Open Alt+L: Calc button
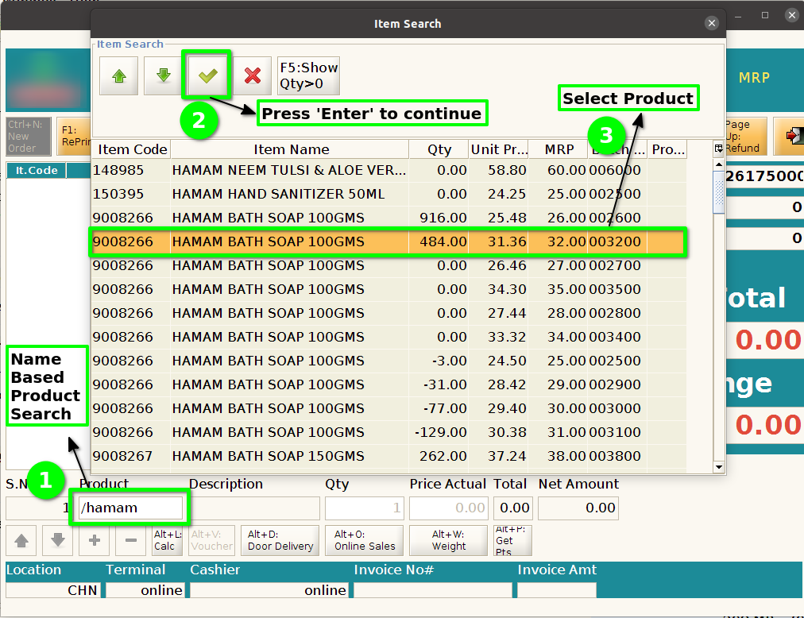Image resolution: width=804 pixels, height=618 pixels. (167, 541)
